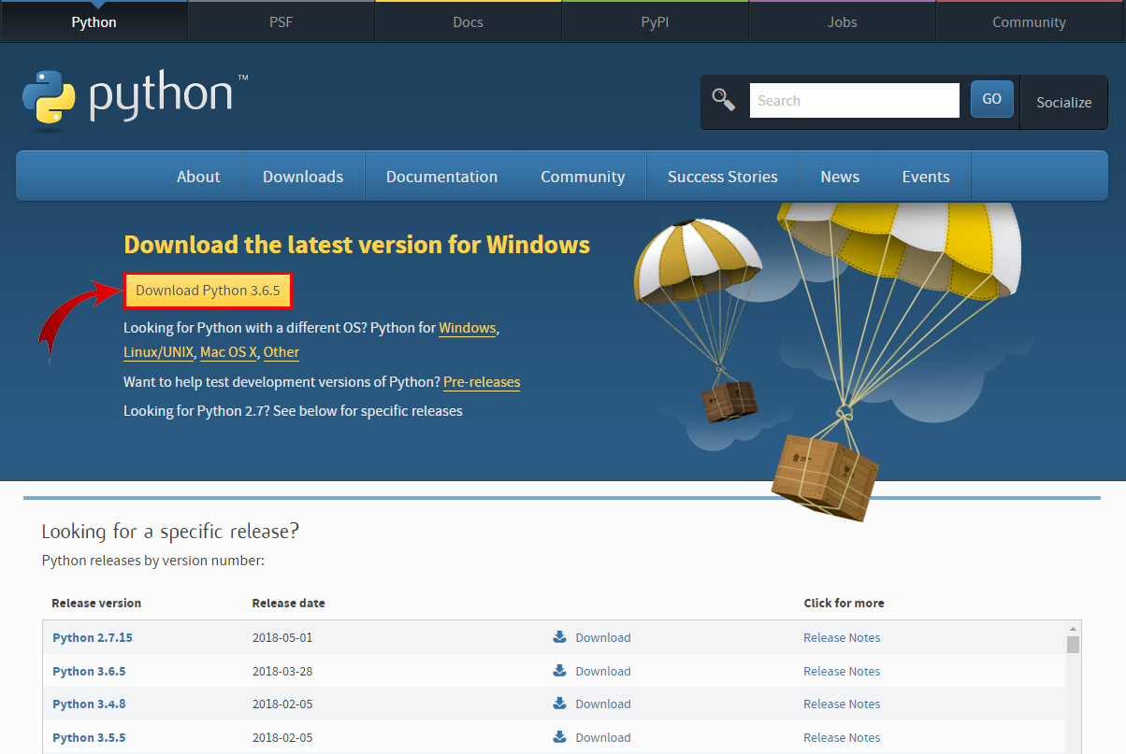Open the Documentation navigation menu

coord(441,177)
